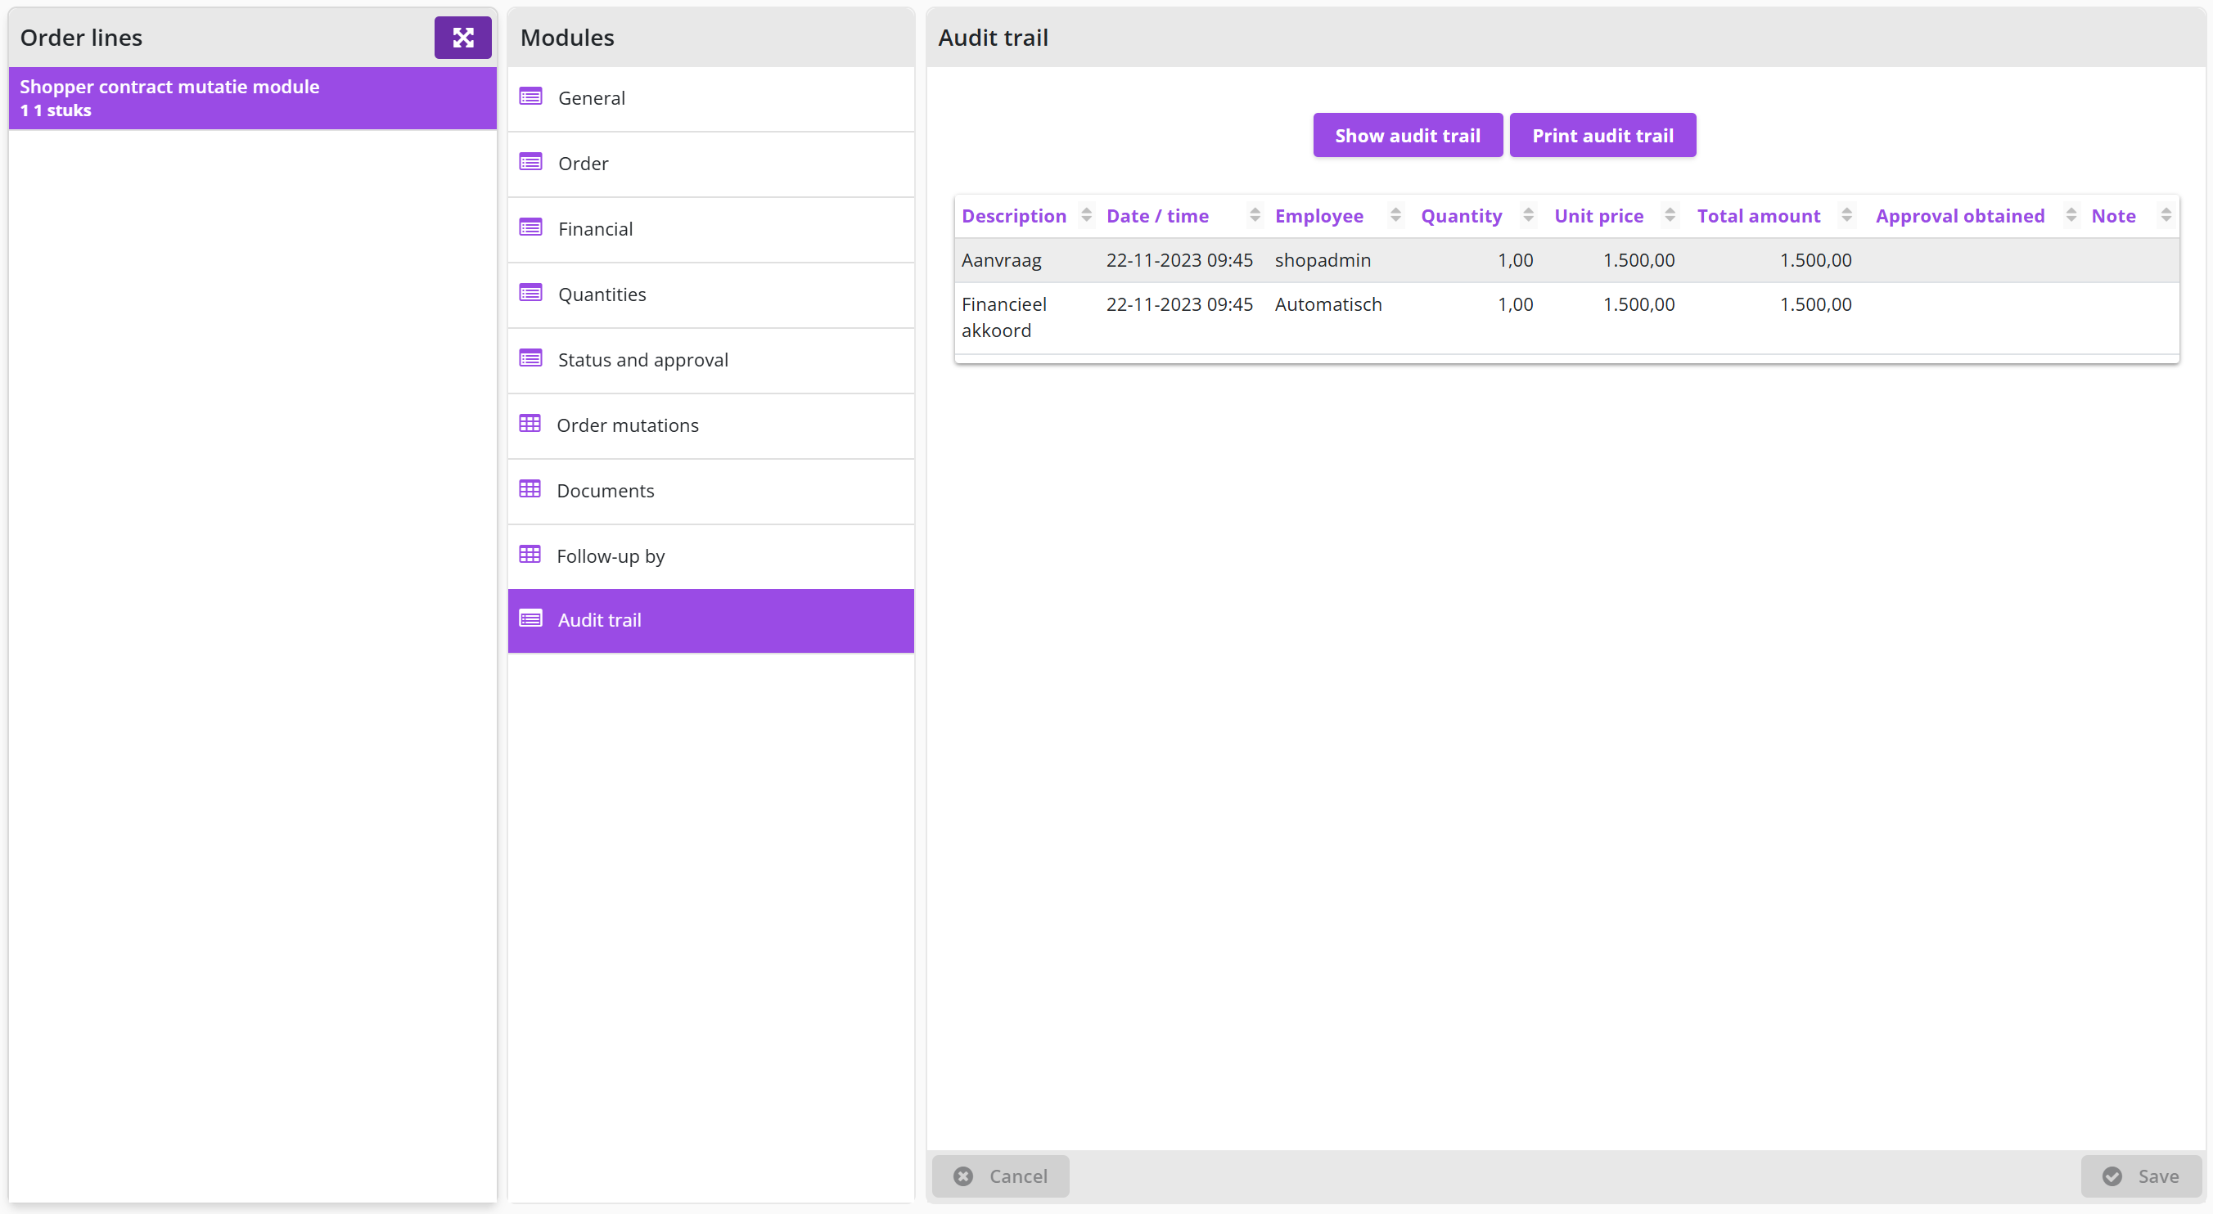Viewport: 2213px width, 1214px height.
Task: Click the Quantities module icon
Action: (x=530, y=293)
